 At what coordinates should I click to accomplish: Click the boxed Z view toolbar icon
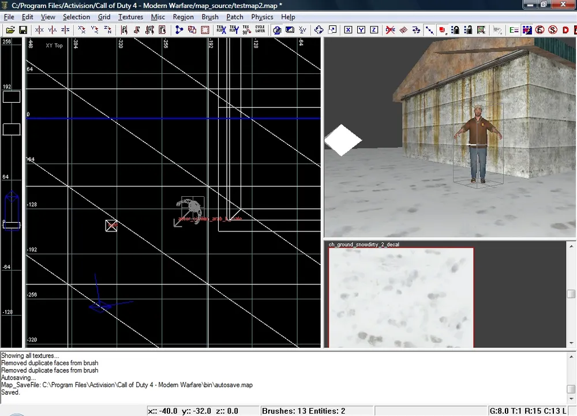click(x=374, y=30)
